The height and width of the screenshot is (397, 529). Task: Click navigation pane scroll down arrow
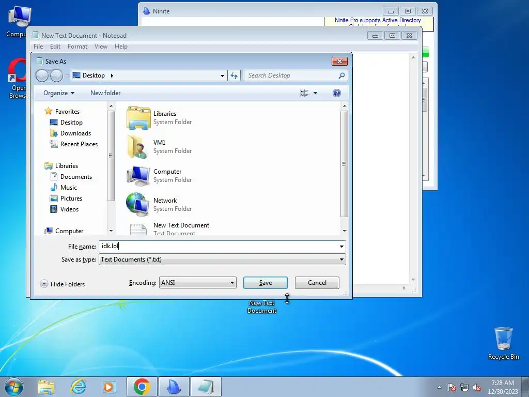111,231
